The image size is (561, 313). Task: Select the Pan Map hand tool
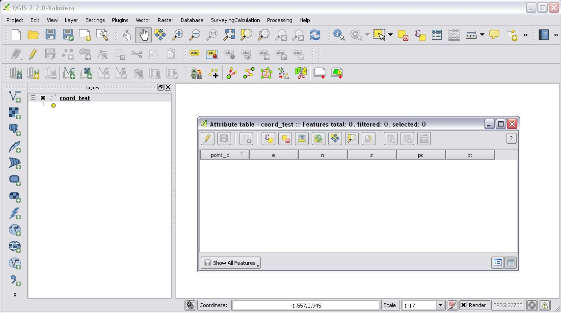143,35
